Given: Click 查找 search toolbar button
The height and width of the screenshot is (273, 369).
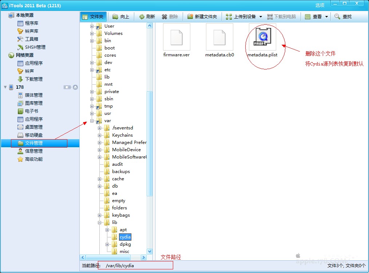Looking at the screenshot, I should [343, 17].
